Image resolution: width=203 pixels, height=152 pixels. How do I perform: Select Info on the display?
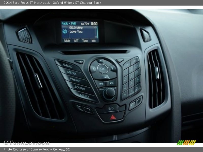[93, 41]
